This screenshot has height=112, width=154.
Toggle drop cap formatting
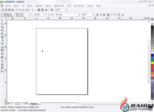115,15
